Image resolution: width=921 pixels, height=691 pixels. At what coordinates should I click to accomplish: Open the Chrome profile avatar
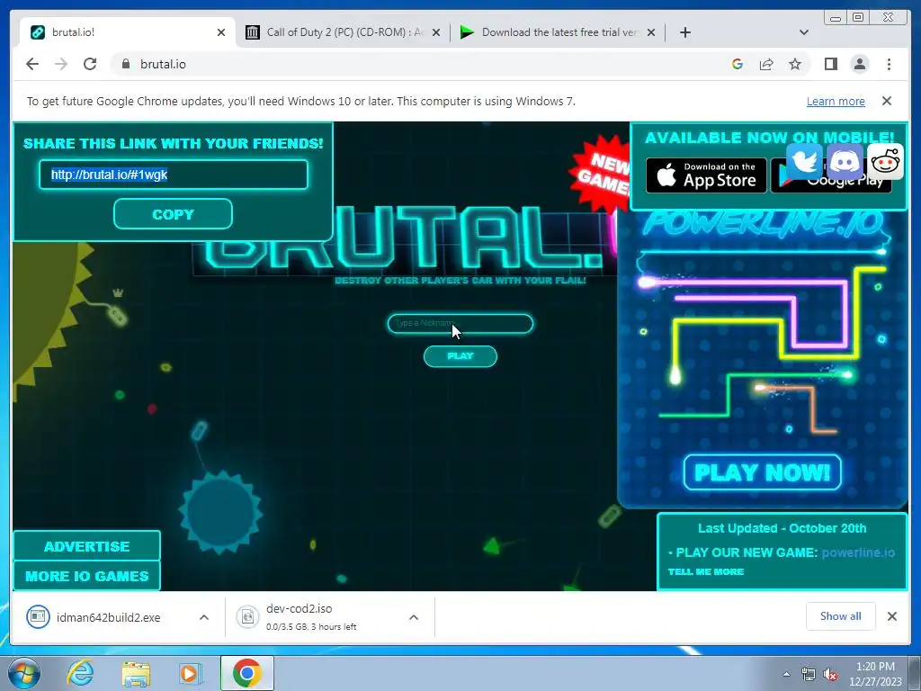click(x=860, y=64)
